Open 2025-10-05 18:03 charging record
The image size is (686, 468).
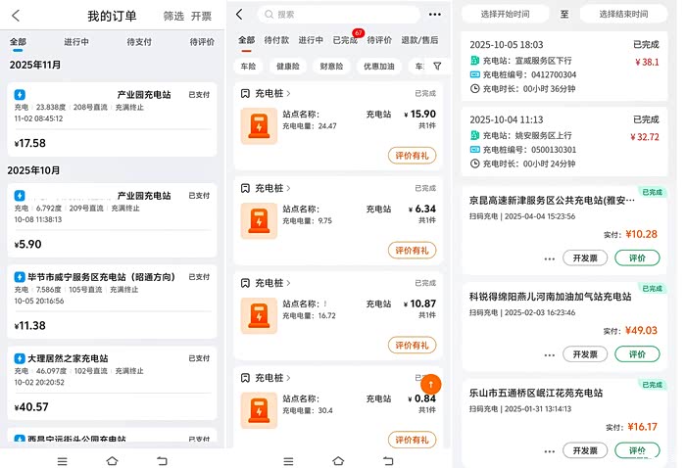point(564,67)
